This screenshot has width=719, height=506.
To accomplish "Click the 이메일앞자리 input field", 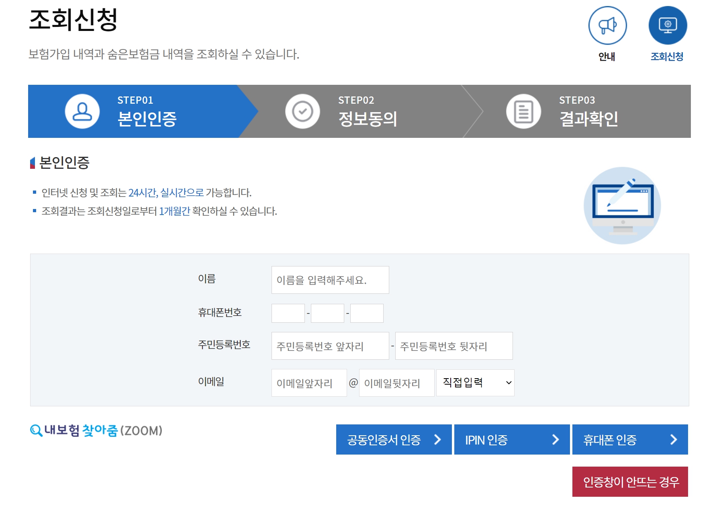I will tap(309, 382).
